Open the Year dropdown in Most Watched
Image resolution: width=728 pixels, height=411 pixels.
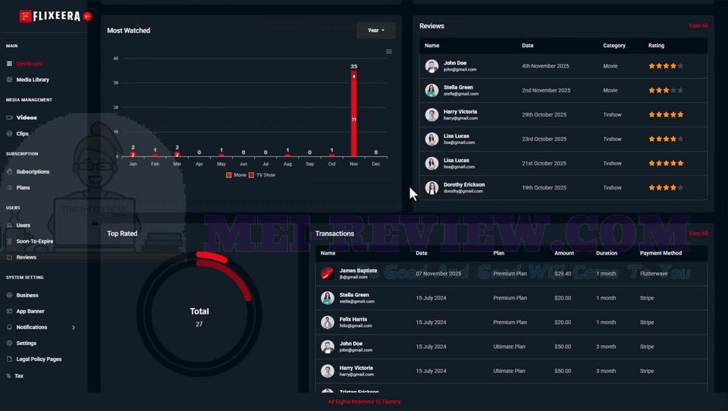(376, 30)
